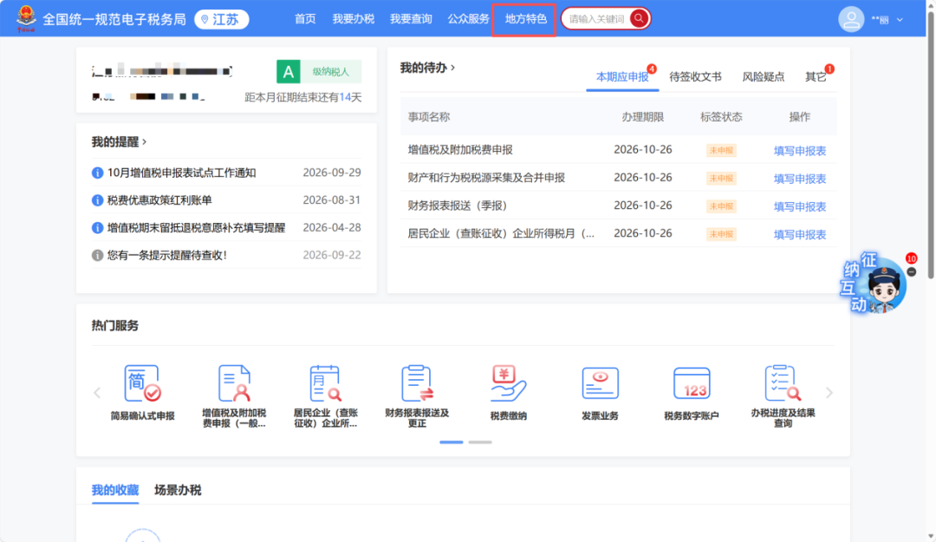This screenshot has height=542, width=936.
Task: Open the 您有一条提示提醒待查收 message
Action: (x=167, y=255)
